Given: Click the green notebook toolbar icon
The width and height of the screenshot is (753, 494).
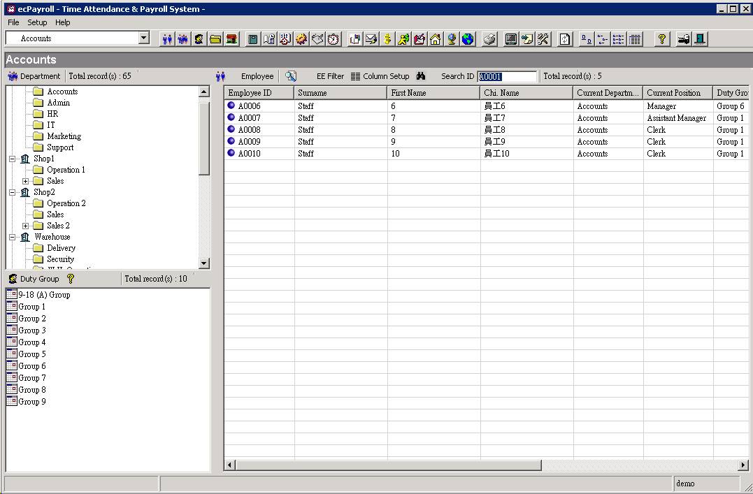Looking at the screenshot, I should [252, 39].
